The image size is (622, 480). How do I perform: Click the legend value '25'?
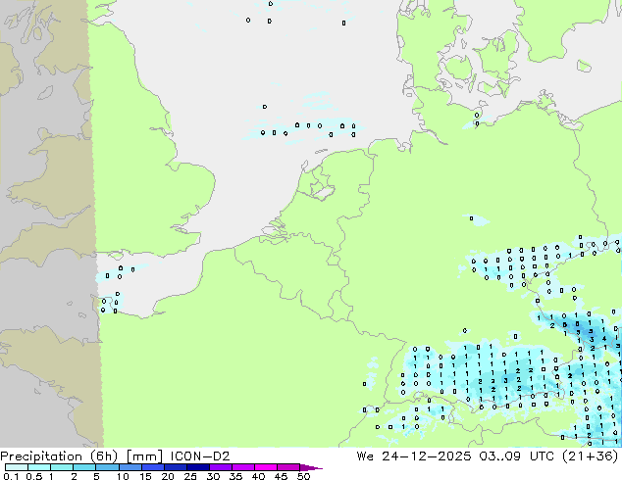point(190,476)
